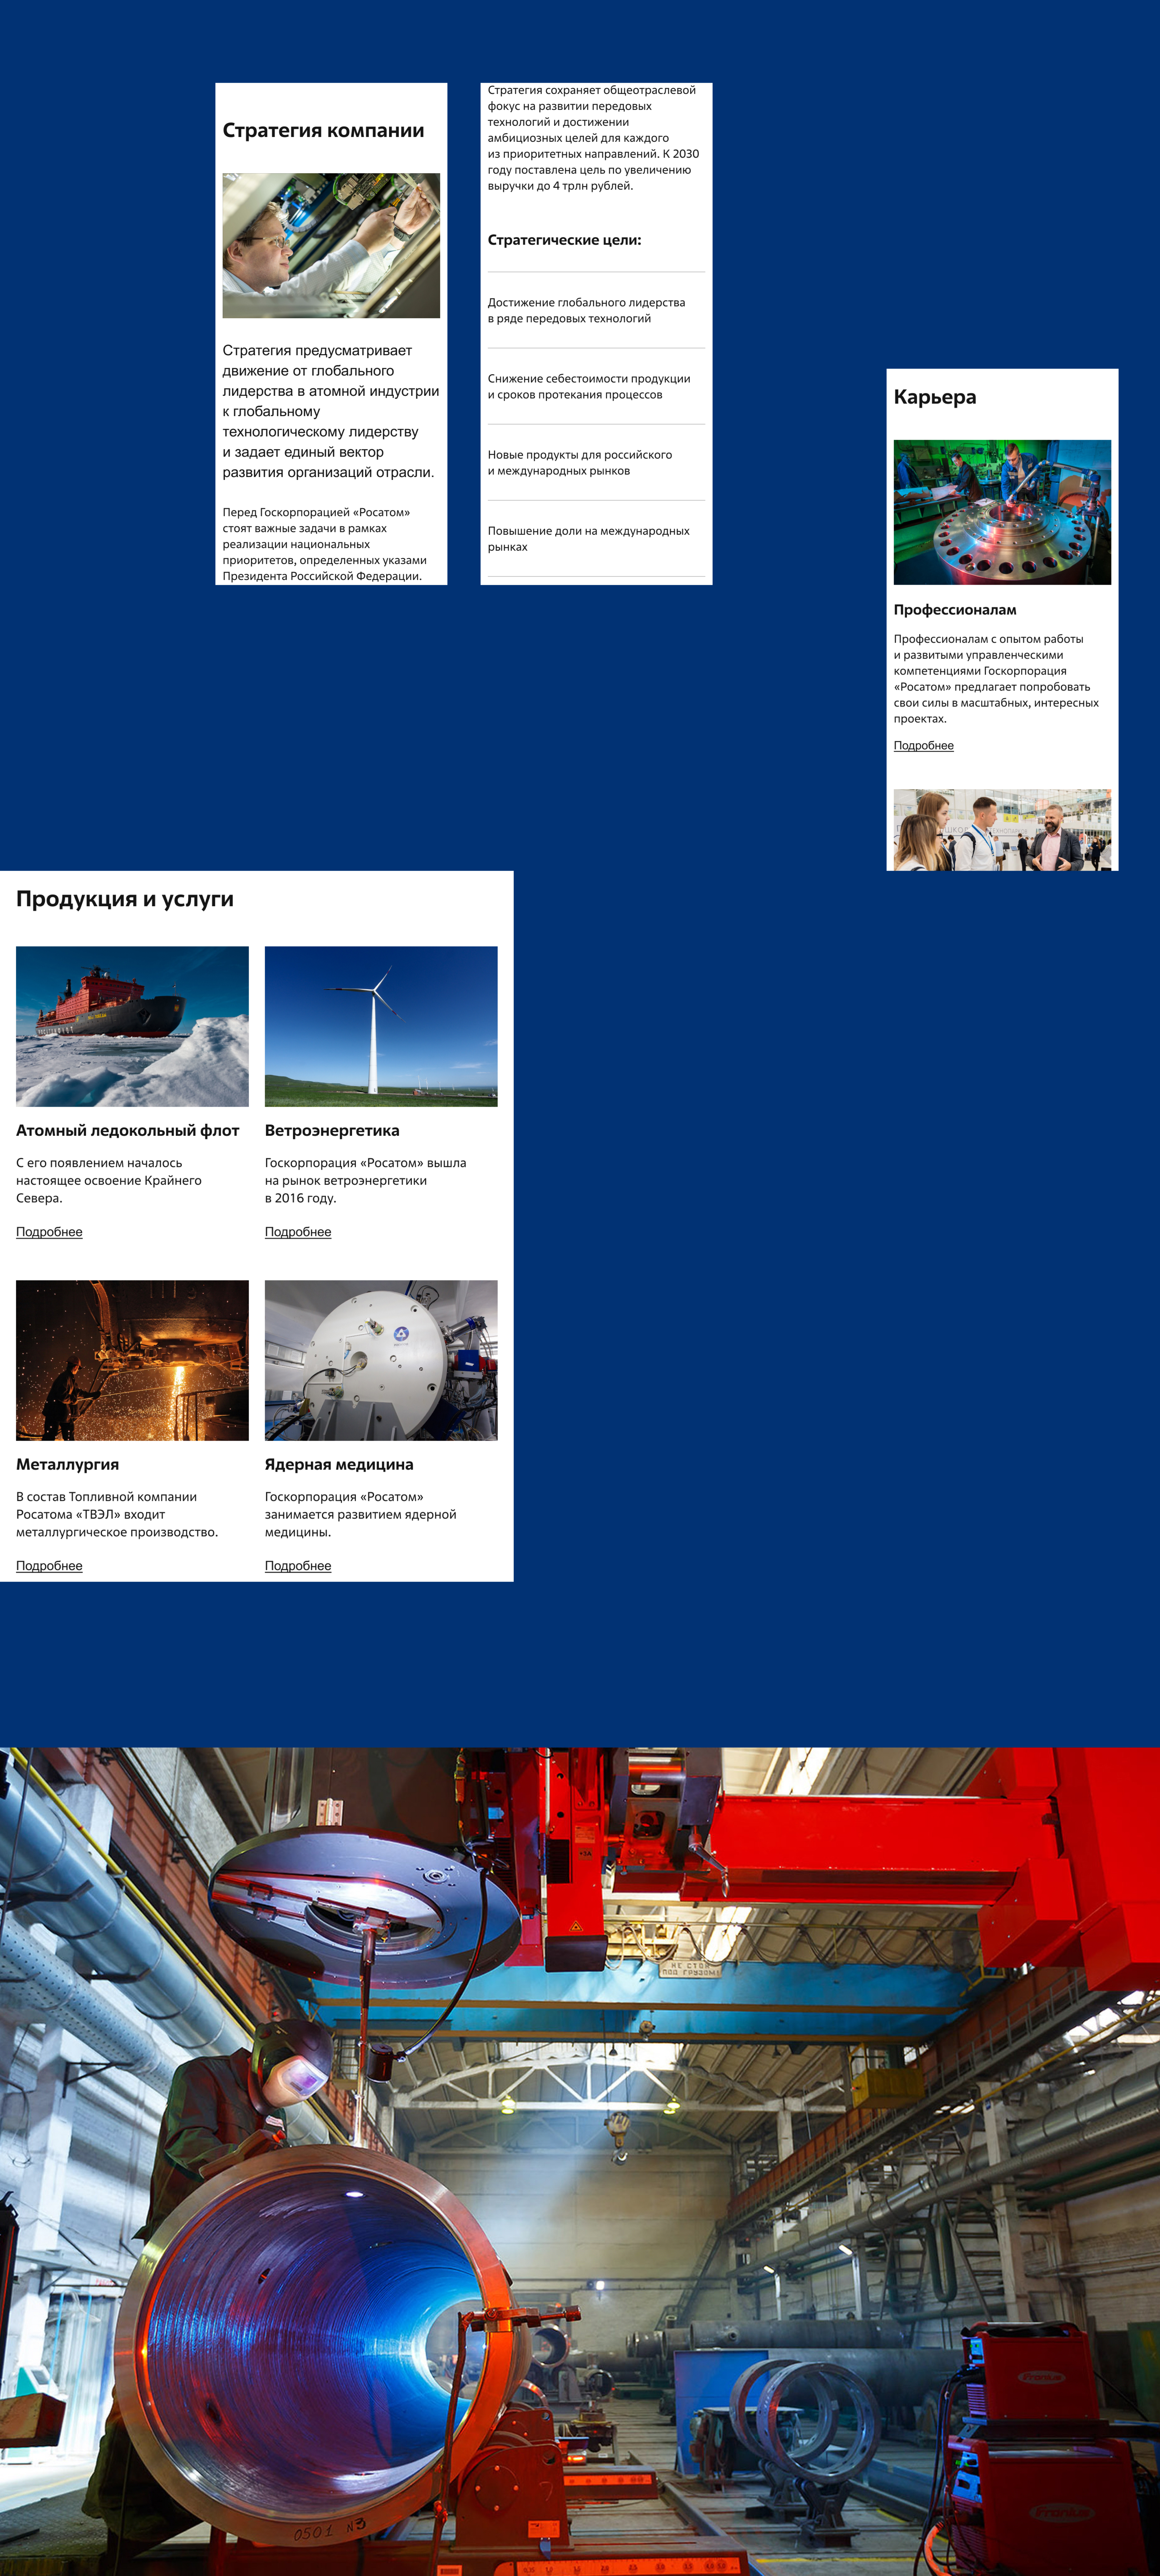Click the Профессионалам subheading

pos(954,610)
